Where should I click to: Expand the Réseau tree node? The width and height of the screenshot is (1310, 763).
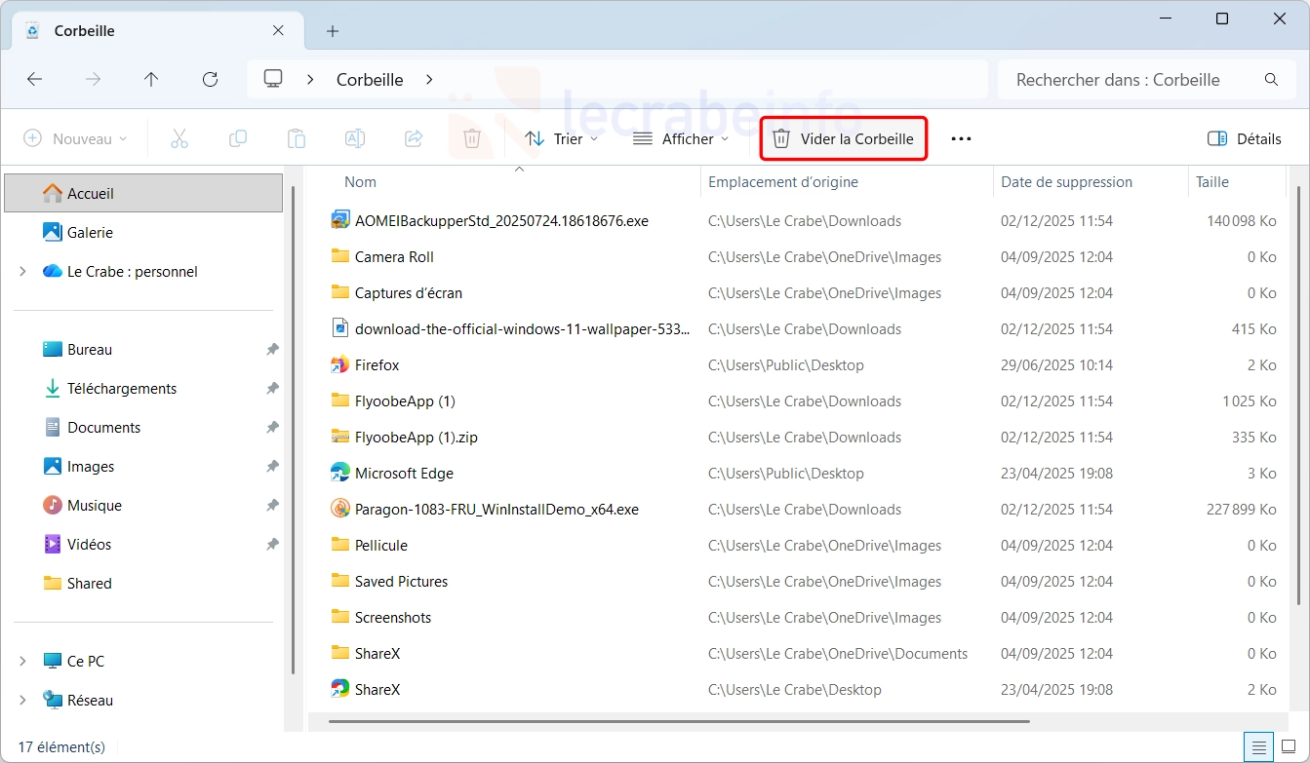click(x=22, y=701)
